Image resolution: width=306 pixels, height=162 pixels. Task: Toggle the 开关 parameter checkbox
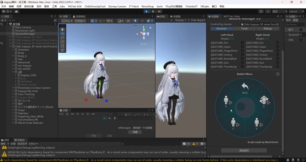301,40
